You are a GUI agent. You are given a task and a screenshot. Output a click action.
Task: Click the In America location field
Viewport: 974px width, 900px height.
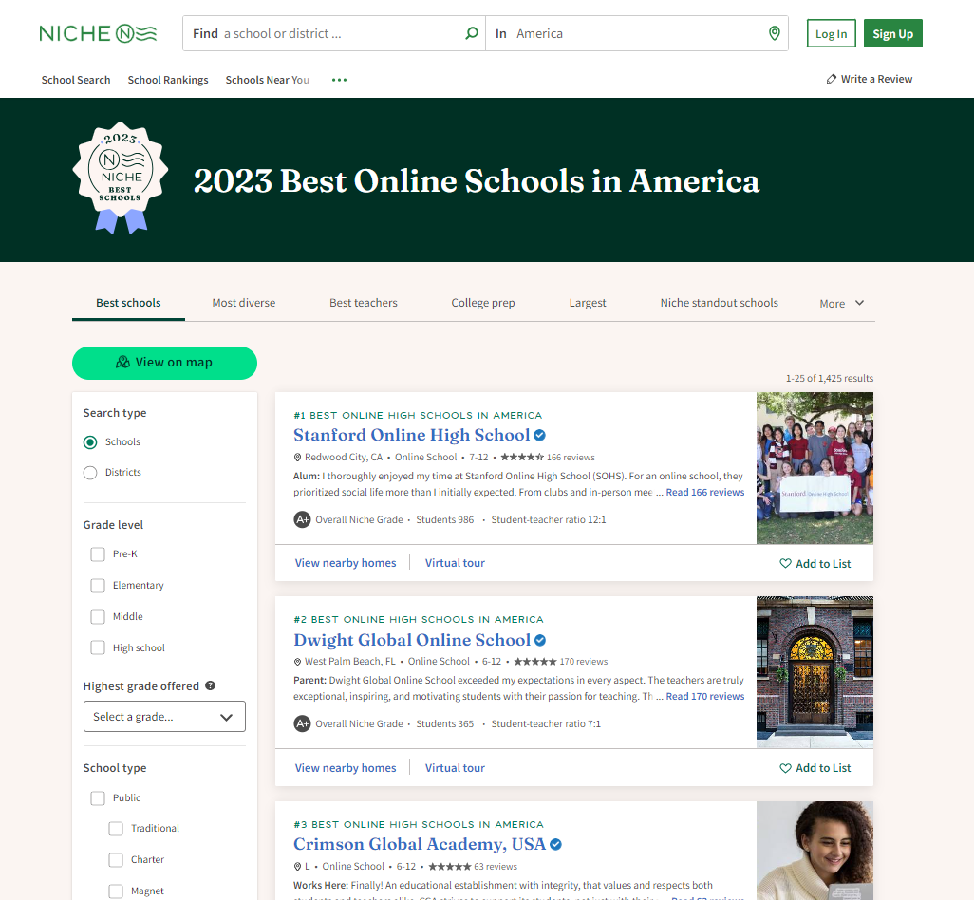tap(637, 33)
